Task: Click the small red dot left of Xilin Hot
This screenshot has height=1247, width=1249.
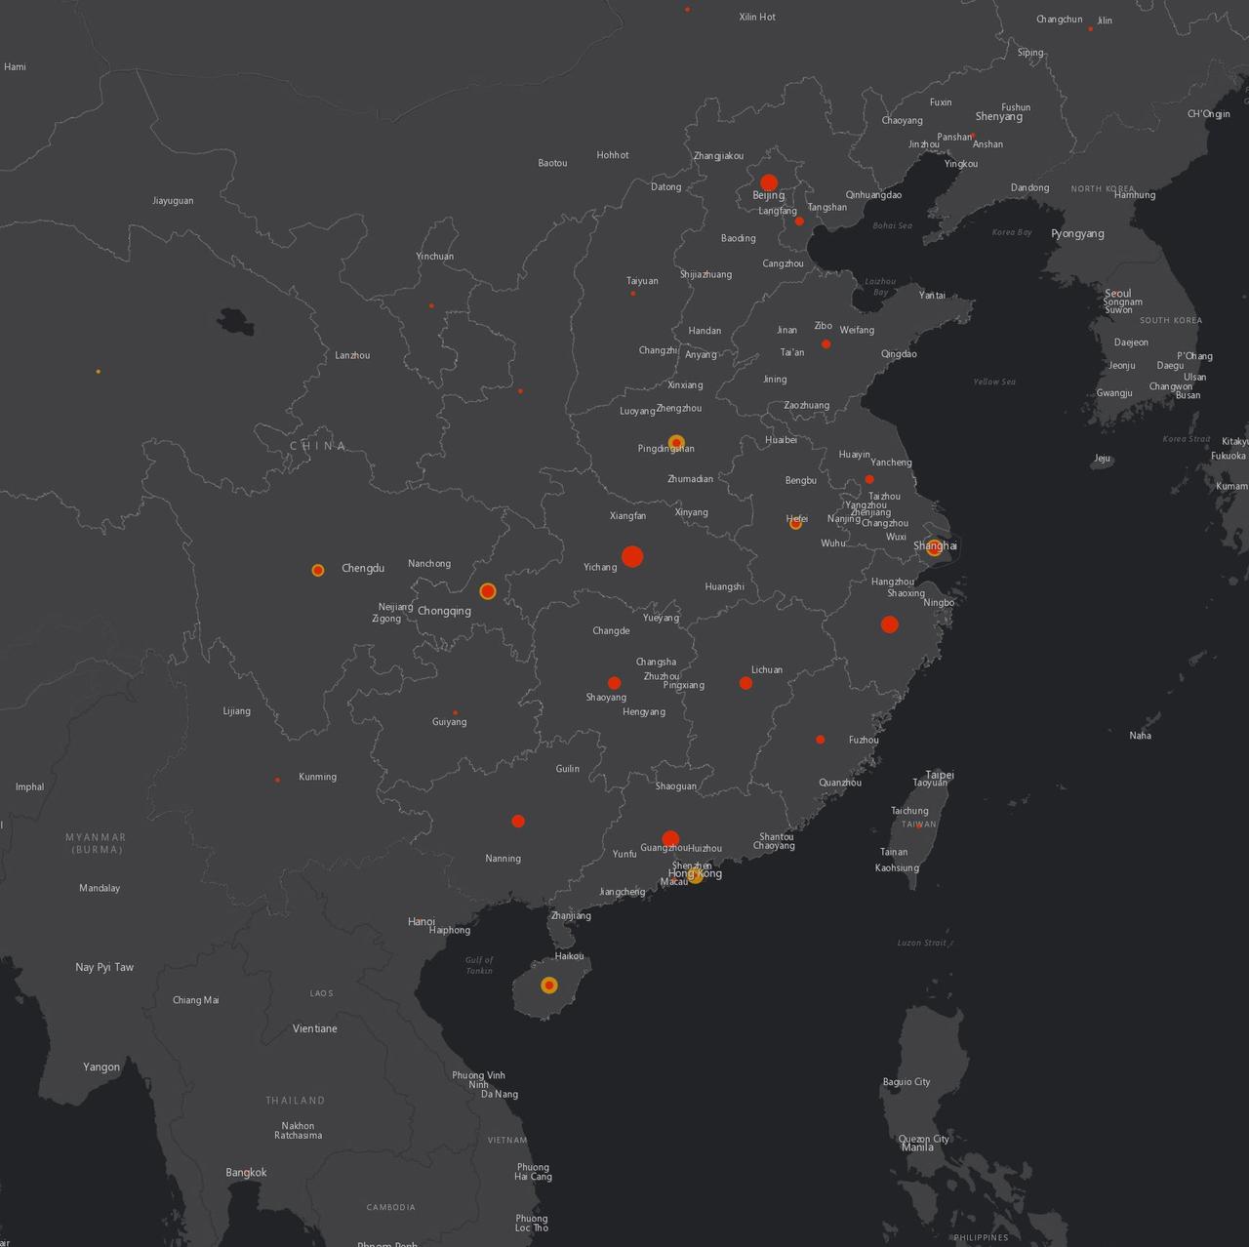Action: click(x=688, y=9)
